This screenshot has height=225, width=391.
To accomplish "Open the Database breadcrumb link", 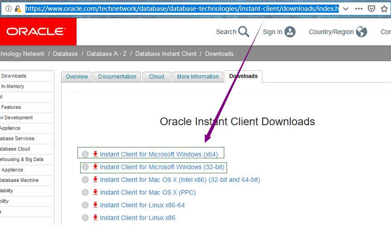I will [x=65, y=54].
